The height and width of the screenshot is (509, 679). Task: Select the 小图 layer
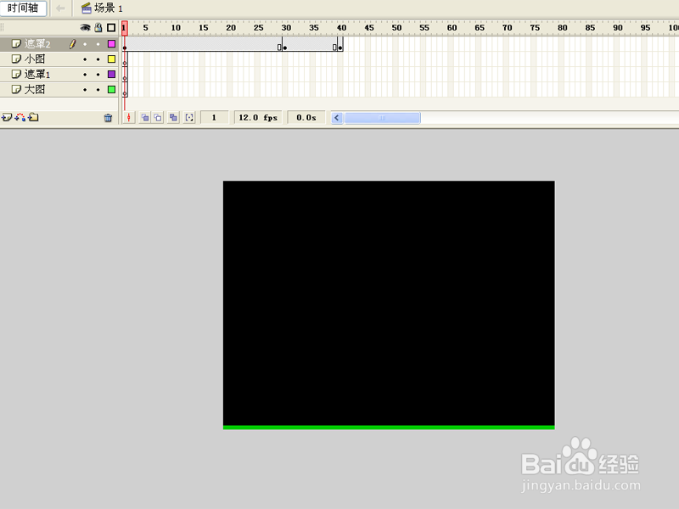(x=59, y=59)
